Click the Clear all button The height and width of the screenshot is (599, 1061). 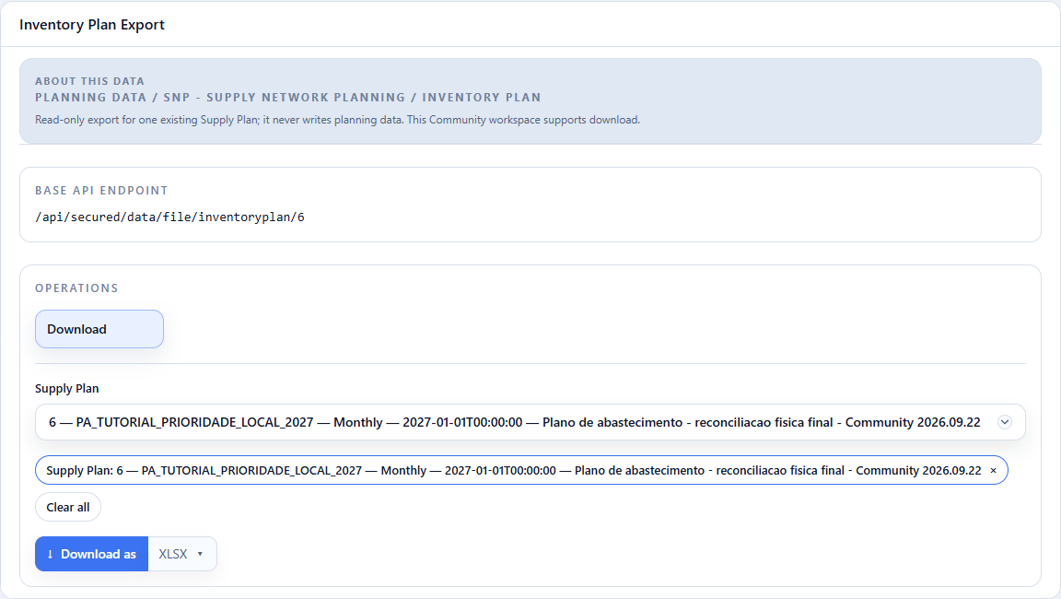(x=67, y=507)
